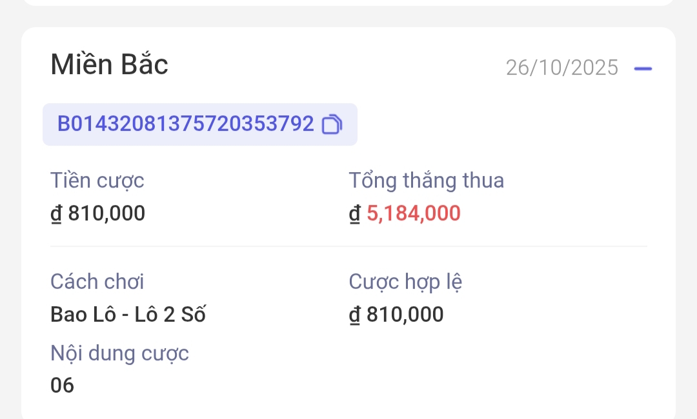Image resolution: width=697 pixels, height=419 pixels.
Task: Tap the divider line below Tiền cược amount
Action: click(348, 246)
